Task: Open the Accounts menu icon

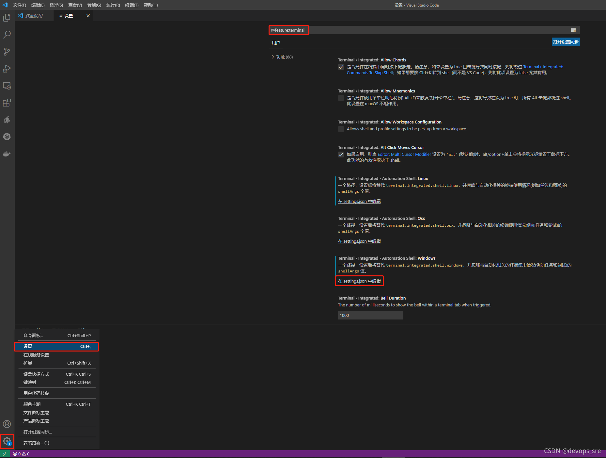Action: (x=7, y=424)
